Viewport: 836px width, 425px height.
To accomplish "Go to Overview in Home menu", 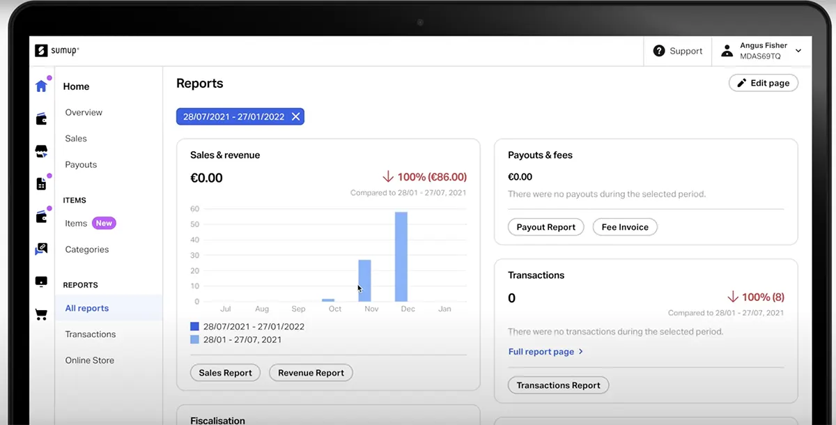I will (84, 112).
